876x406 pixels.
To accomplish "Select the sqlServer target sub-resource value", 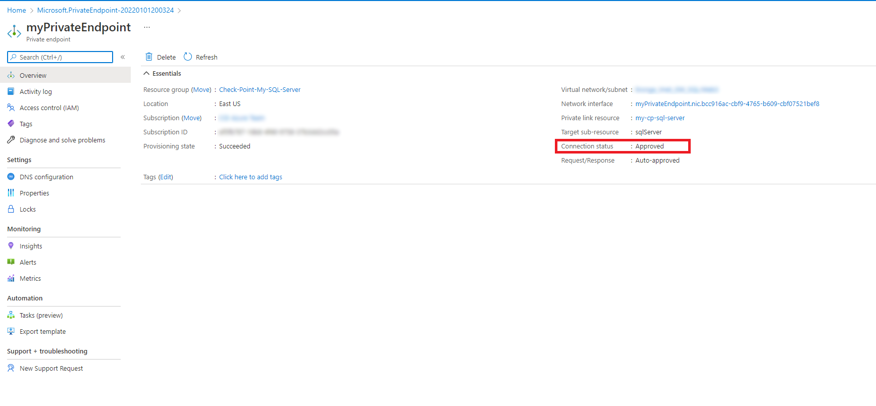I will (x=648, y=132).
